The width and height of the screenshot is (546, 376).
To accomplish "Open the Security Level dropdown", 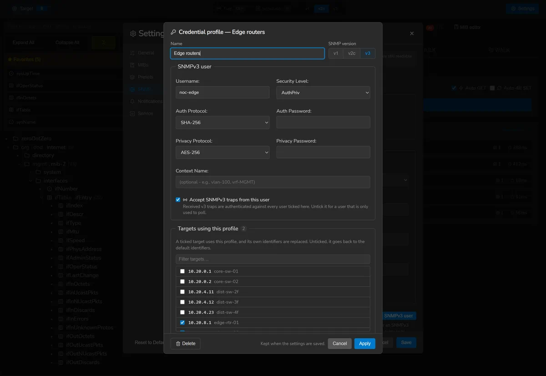I will point(323,92).
